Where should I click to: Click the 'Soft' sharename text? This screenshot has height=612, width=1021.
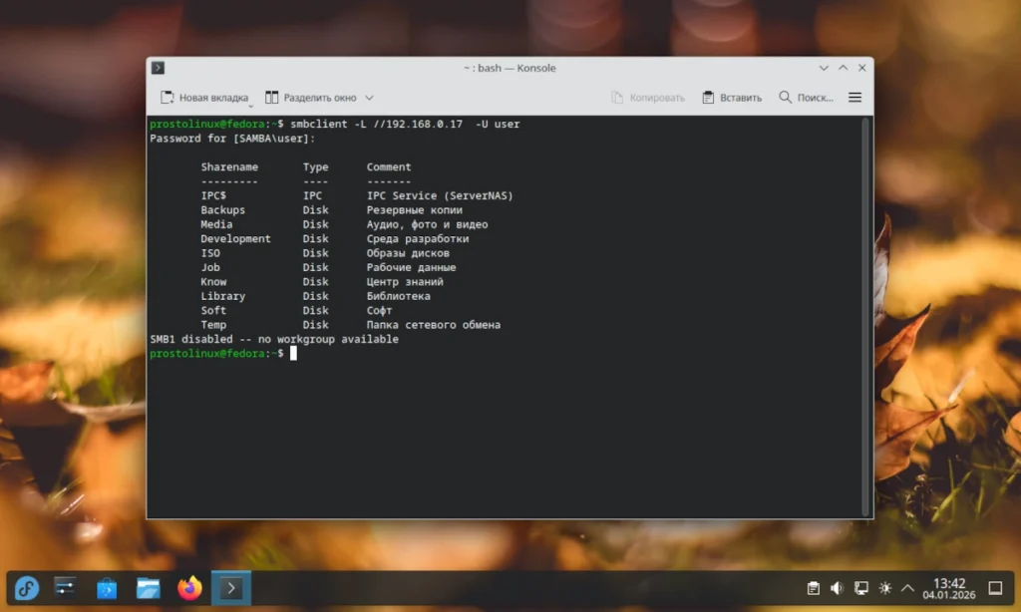pos(213,311)
